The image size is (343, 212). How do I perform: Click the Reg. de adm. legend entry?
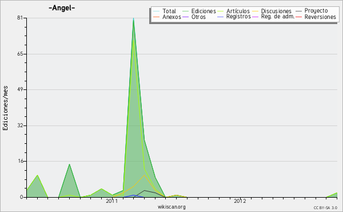(278, 17)
